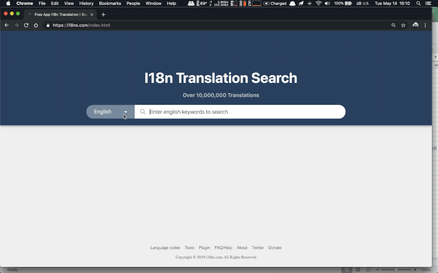This screenshot has height=273, width=438.
Task: Click the volume icon in menu bar
Action: 327,3
